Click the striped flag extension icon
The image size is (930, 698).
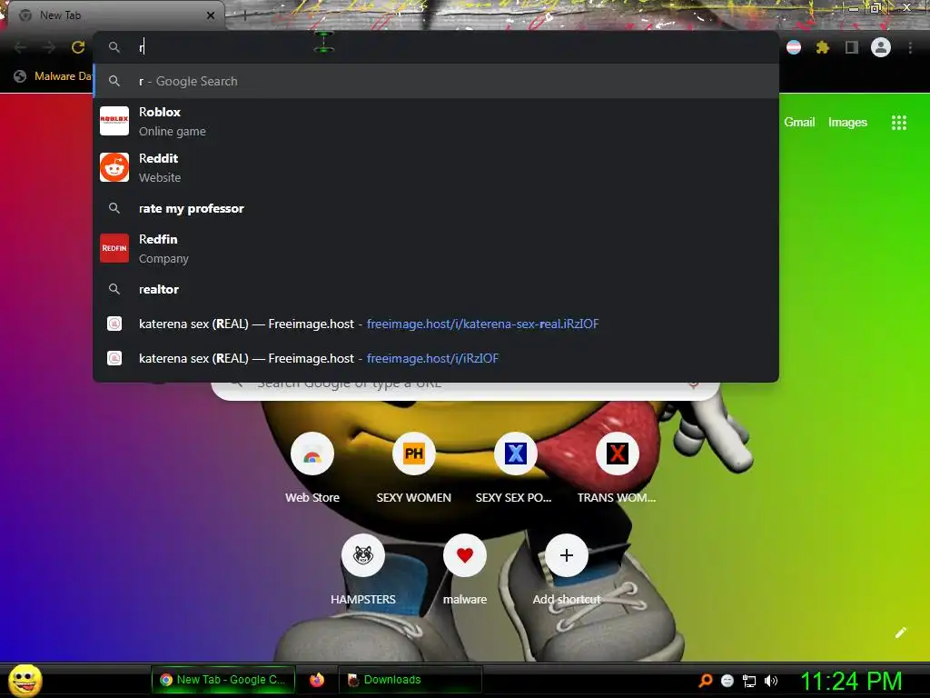pos(794,47)
